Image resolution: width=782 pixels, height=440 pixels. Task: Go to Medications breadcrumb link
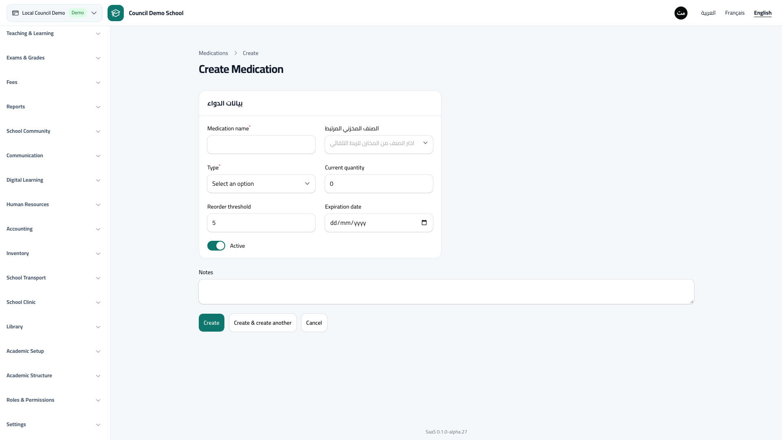(213, 53)
